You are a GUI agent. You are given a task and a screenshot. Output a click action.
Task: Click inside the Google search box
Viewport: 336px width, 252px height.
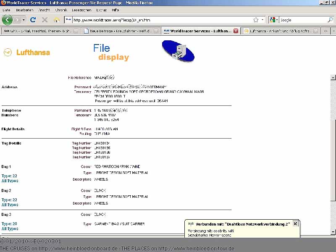[303, 20]
